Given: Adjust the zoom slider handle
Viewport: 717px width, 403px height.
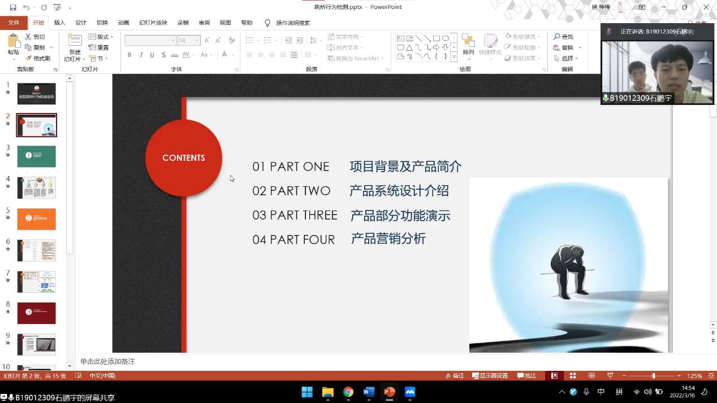Looking at the screenshot, I should [x=653, y=376].
